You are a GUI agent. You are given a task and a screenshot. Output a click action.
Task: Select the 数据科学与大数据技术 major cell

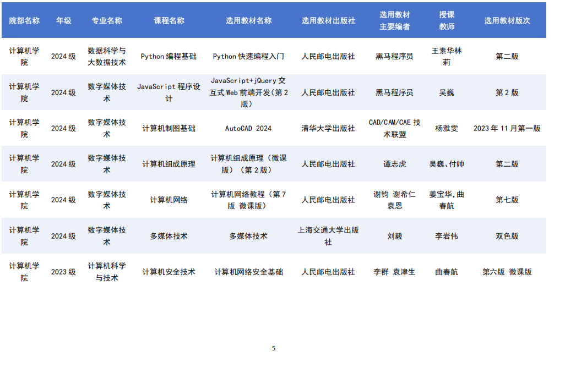(107, 56)
